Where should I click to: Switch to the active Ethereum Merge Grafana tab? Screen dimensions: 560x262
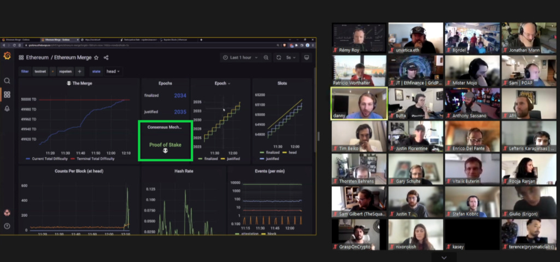point(59,40)
